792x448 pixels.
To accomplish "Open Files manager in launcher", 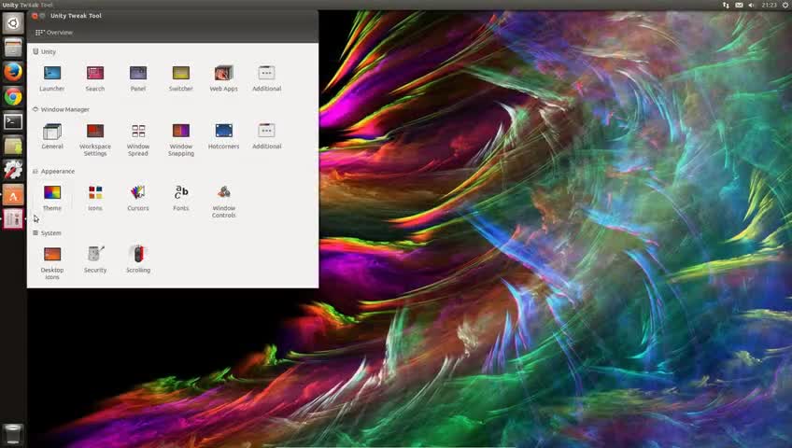I will click(x=13, y=48).
